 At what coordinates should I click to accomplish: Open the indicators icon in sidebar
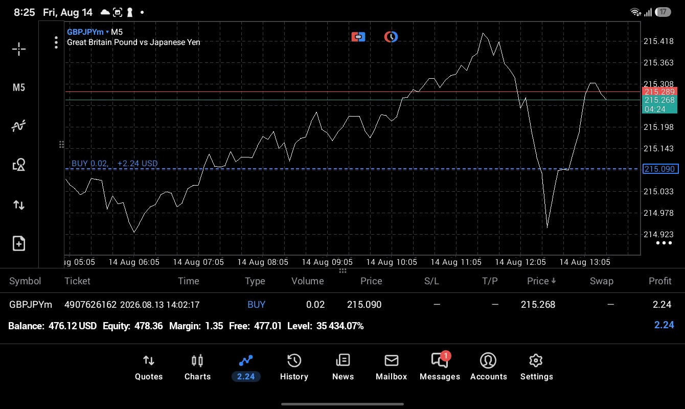pos(19,126)
